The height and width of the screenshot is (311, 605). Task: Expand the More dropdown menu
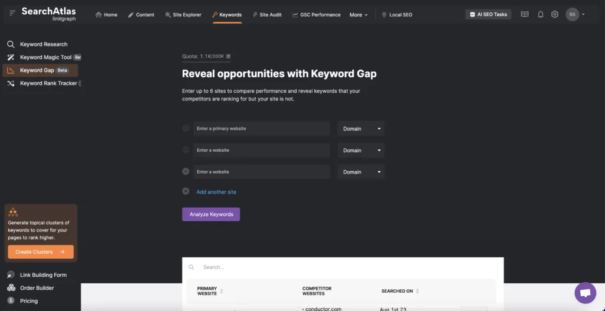[x=359, y=15]
